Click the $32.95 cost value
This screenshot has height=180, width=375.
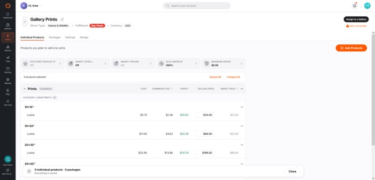coord(142,152)
